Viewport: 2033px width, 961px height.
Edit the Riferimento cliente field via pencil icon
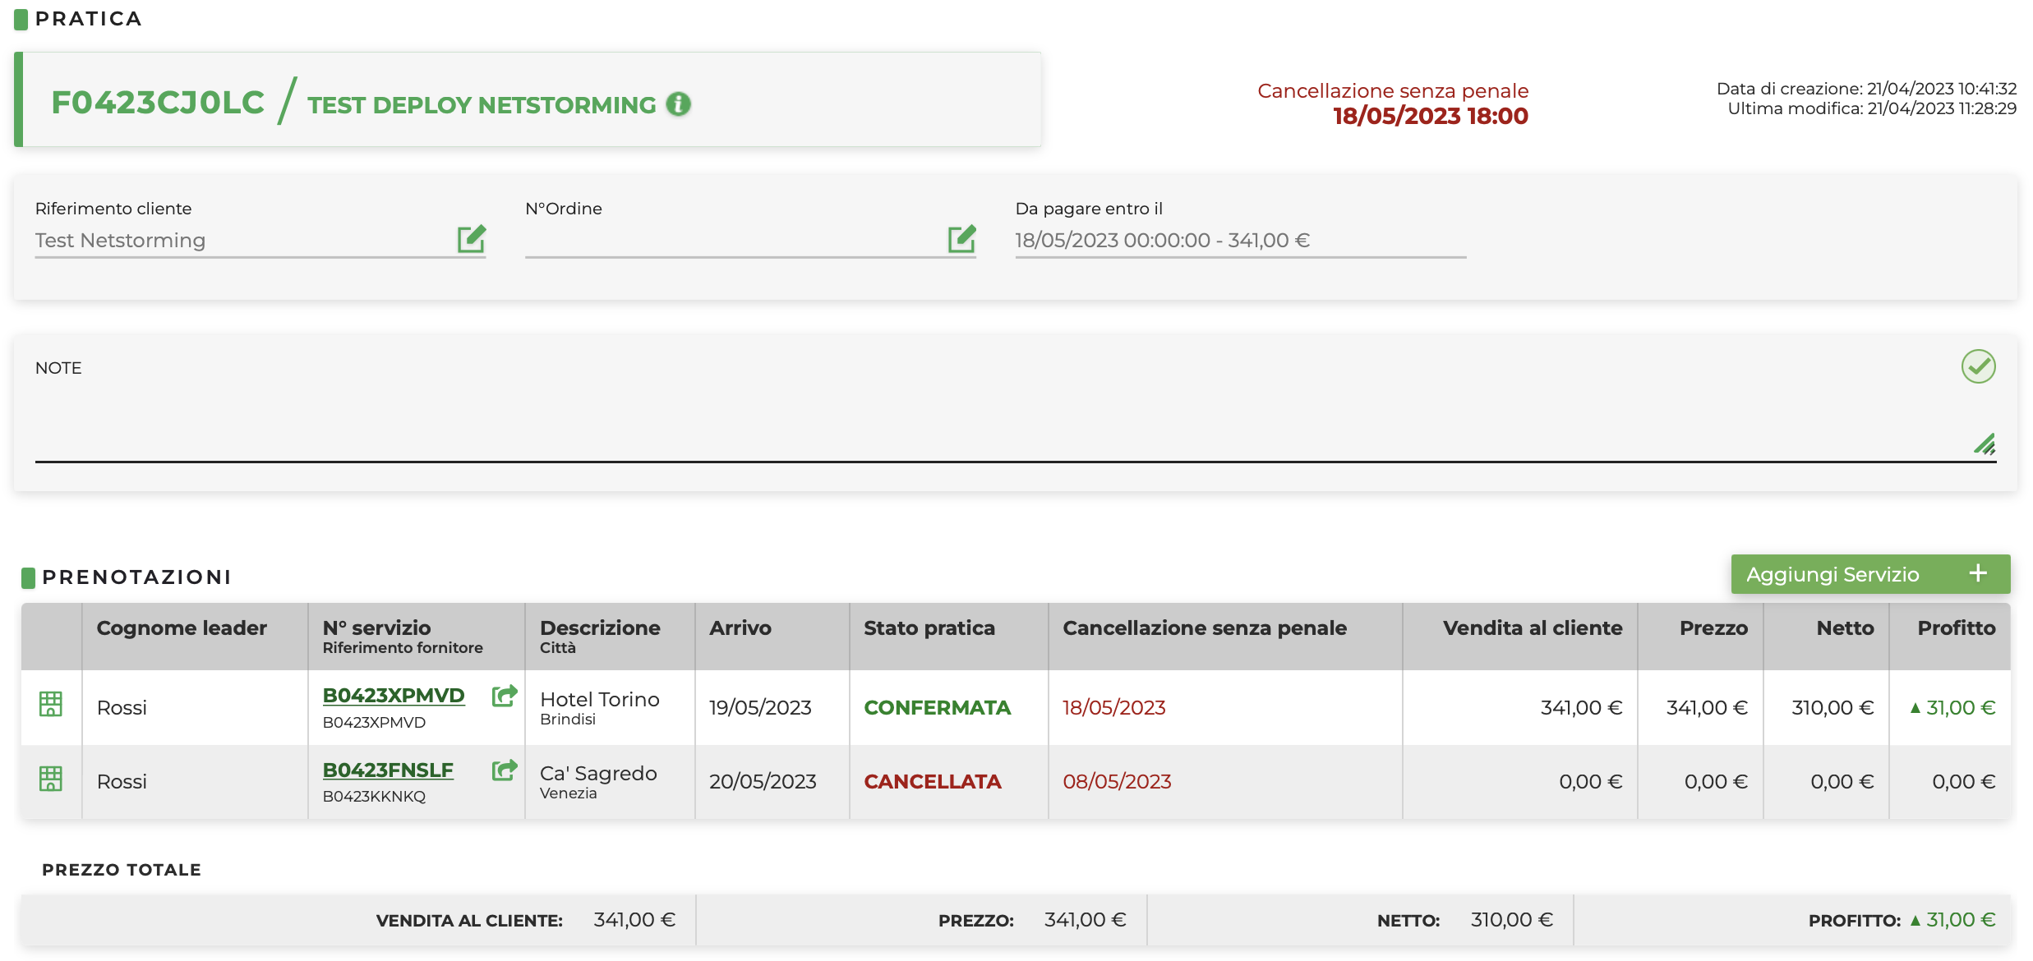coord(472,239)
